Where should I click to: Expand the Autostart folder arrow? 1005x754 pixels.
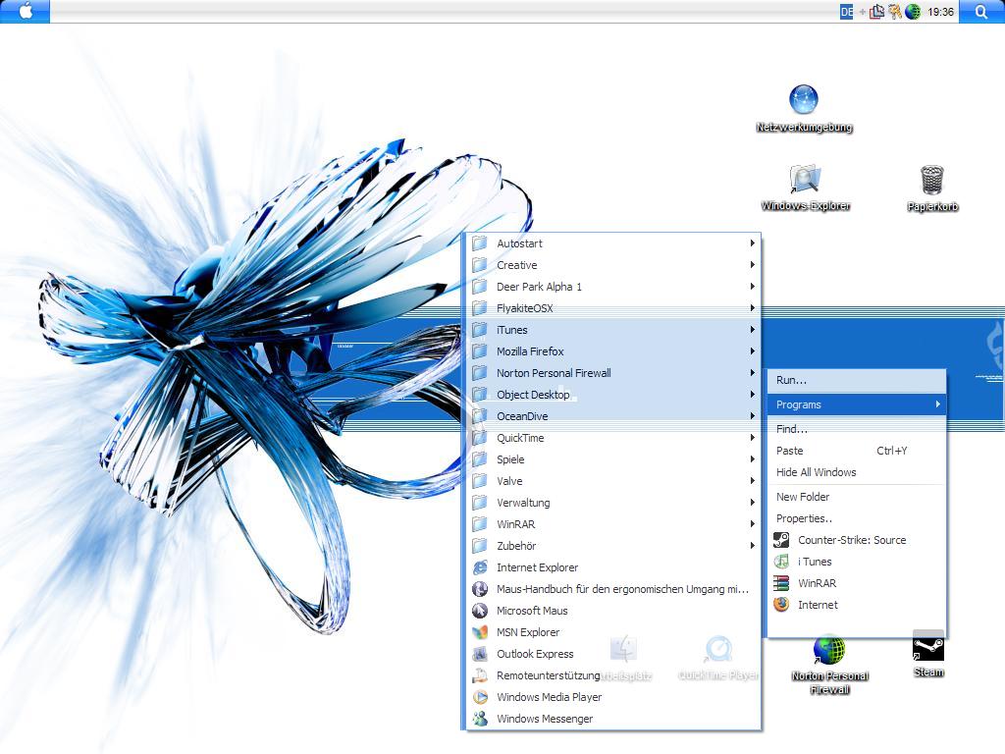(753, 243)
